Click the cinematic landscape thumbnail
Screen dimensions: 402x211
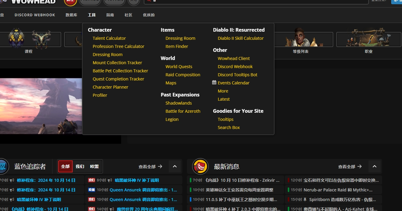[41, 106]
